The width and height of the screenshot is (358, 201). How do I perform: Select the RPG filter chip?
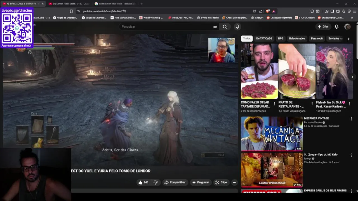click(x=281, y=39)
